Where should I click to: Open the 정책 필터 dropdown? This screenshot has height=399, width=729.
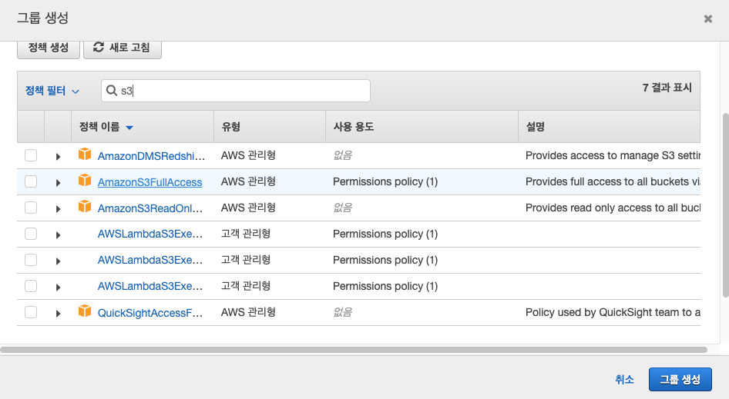52,91
